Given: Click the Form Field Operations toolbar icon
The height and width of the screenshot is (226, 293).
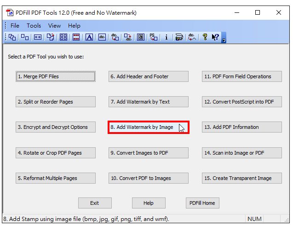Looking at the screenshot, I should 141,37.
